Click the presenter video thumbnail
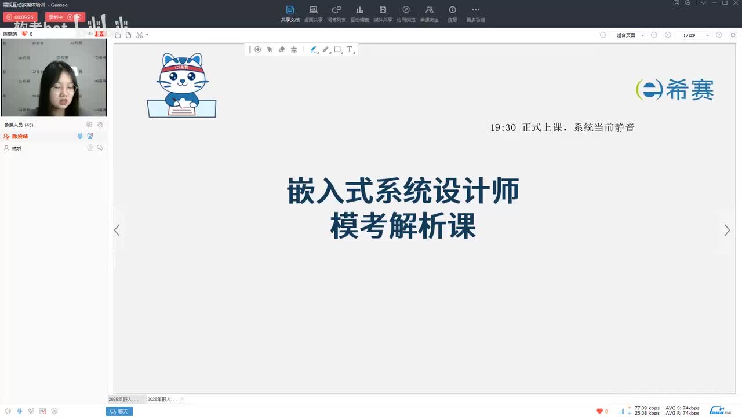This screenshot has width=742, height=417. coord(54,78)
